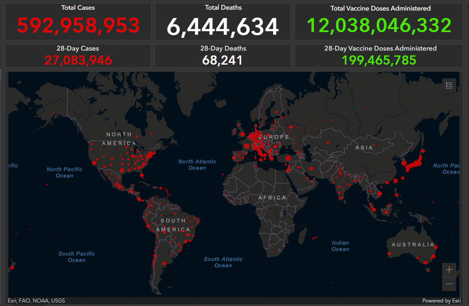Open the map legend panel

click(449, 85)
